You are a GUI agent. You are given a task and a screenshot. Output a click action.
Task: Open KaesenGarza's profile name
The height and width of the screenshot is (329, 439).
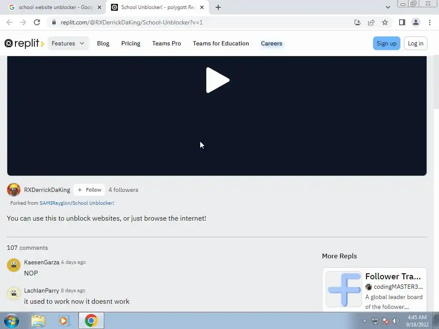[42, 262]
